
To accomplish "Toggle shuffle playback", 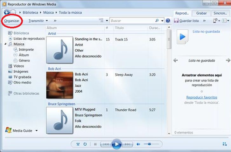I will tap(78, 144).
